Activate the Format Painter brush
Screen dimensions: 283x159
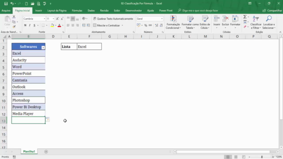coord(14,26)
